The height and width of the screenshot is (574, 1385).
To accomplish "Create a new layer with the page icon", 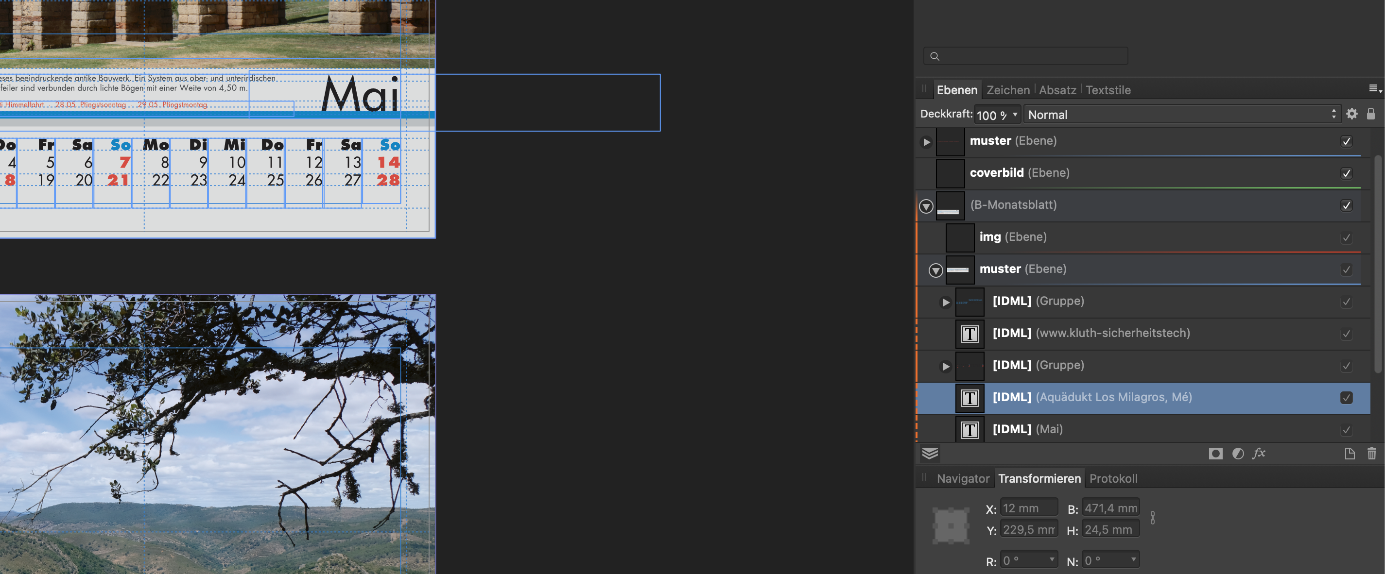I will tap(1350, 454).
